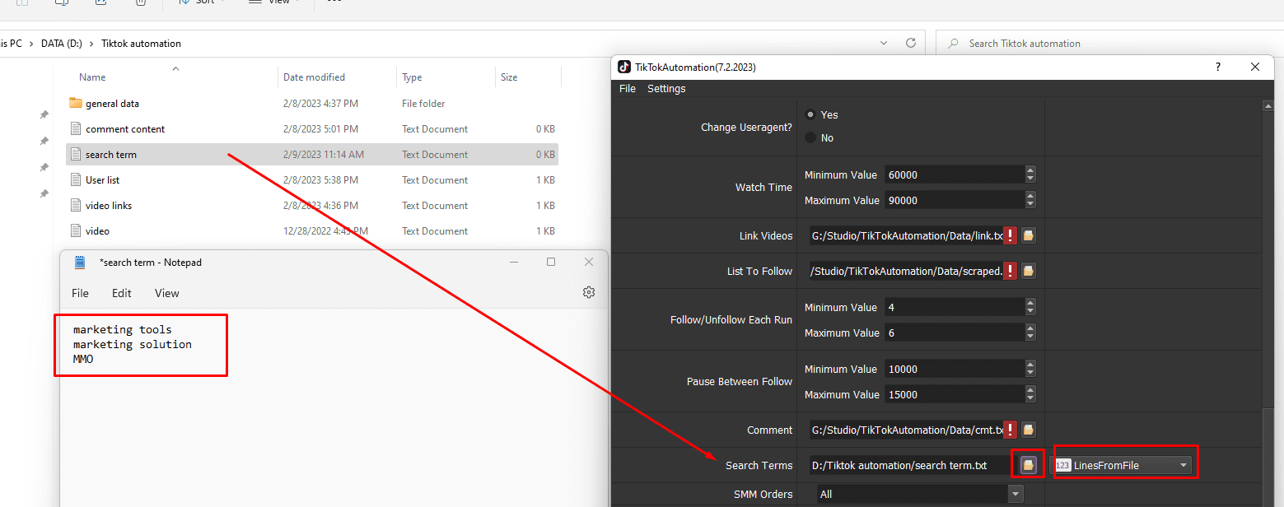Image resolution: width=1284 pixels, height=507 pixels.
Task: Click the TikTokAutomation vertical scrollbar thumb
Action: [1268, 457]
